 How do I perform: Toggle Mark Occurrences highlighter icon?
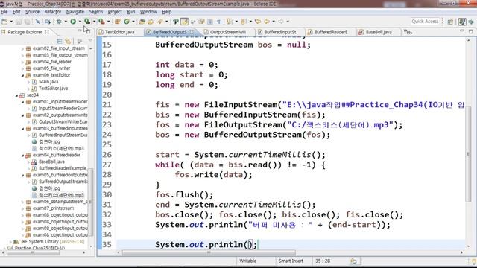[184, 22]
